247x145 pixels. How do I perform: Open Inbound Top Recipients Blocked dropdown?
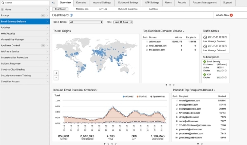tap(194, 90)
